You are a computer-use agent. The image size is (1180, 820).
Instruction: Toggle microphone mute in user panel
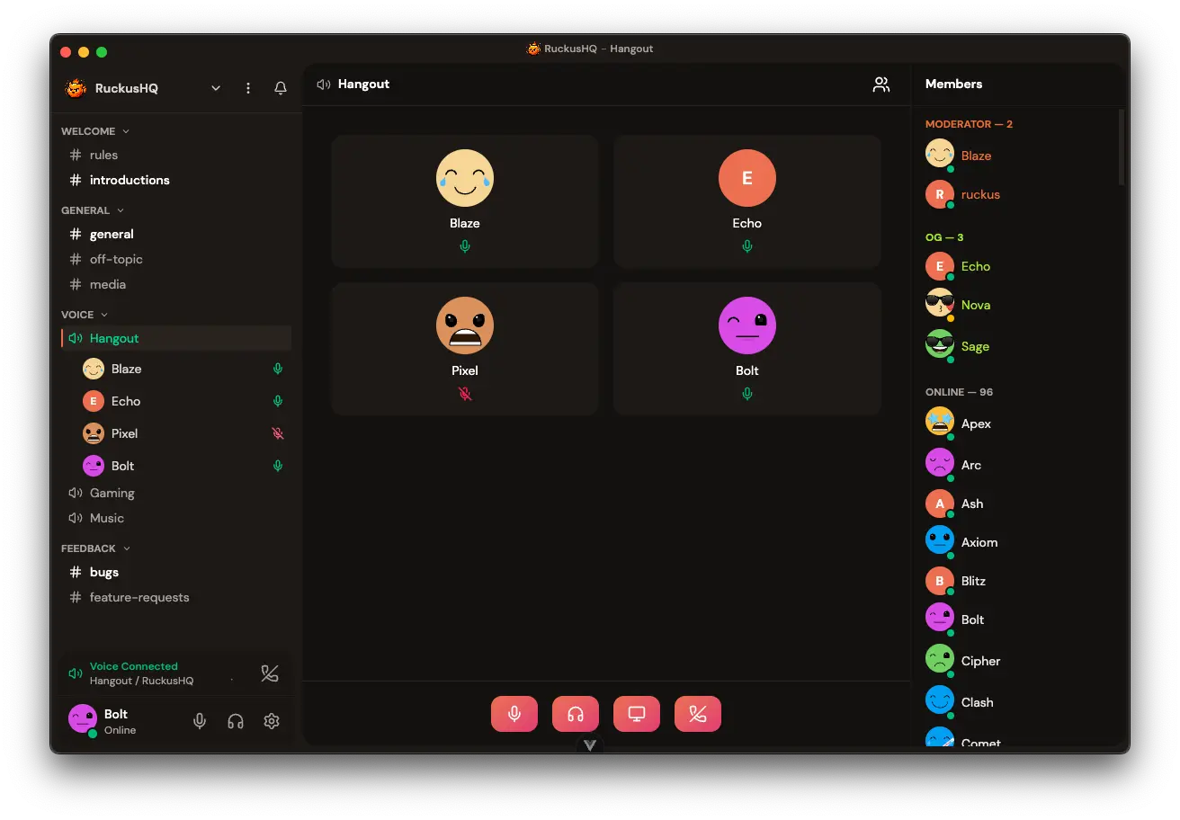tap(200, 721)
